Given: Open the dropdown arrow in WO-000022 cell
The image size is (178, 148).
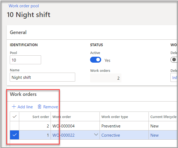Looking at the screenshot, I should (96, 134).
